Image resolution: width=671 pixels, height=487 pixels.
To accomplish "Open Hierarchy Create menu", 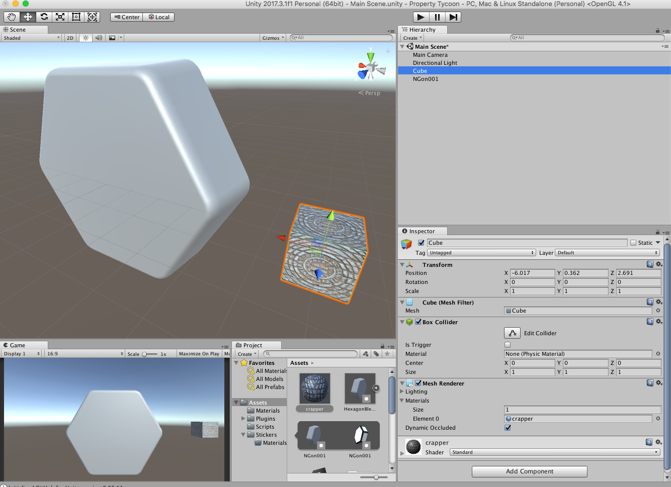I will tap(412, 38).
